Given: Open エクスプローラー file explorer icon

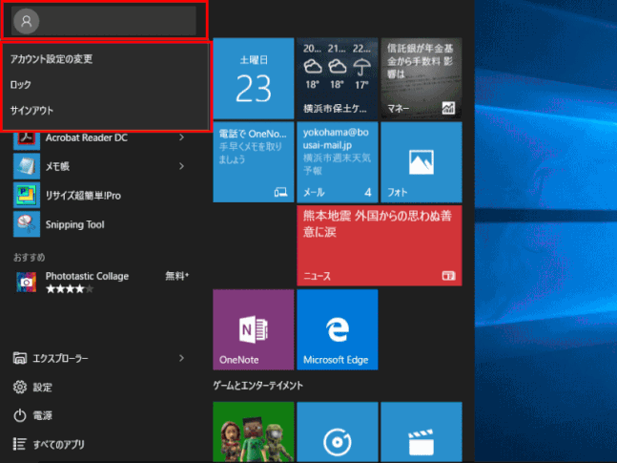Looking at the screenshot, I should pyautogui.click(x=20, y=358).
